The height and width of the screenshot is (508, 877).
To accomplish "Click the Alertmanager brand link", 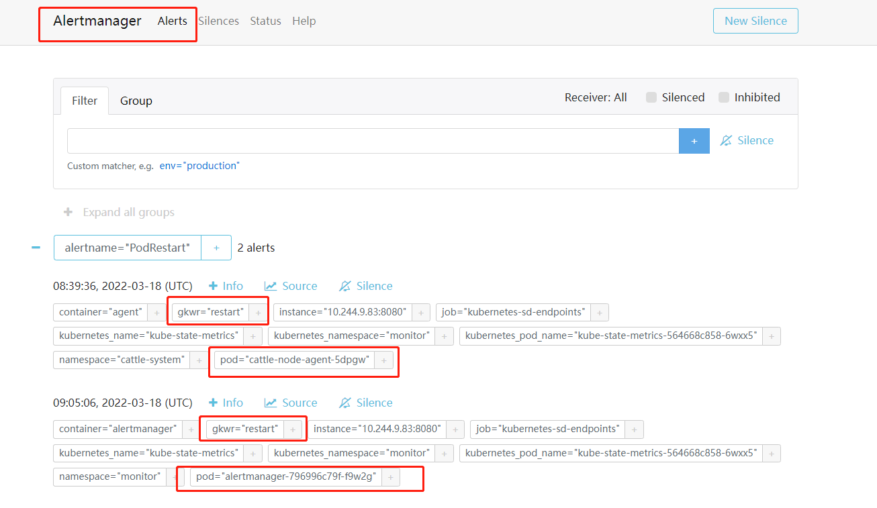I will click(x=97, y=21).
